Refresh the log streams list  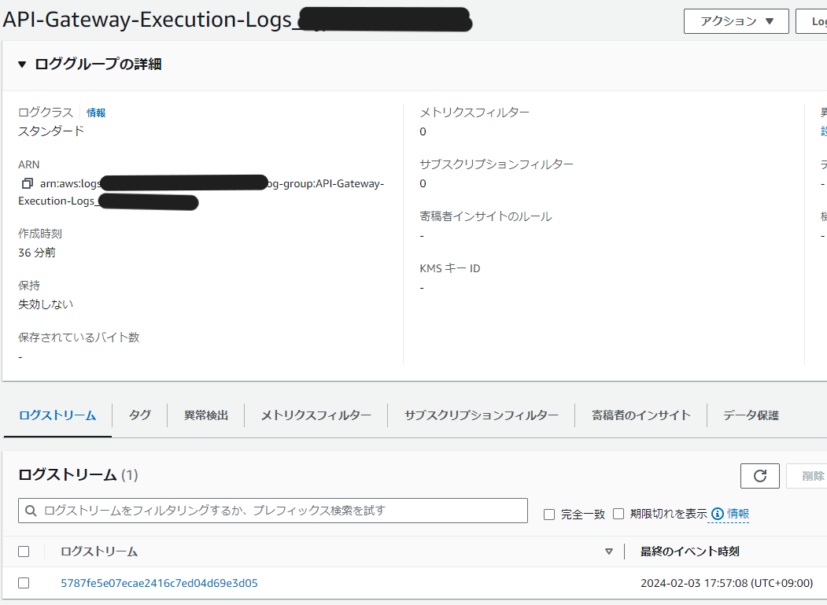tap(759, 475)
